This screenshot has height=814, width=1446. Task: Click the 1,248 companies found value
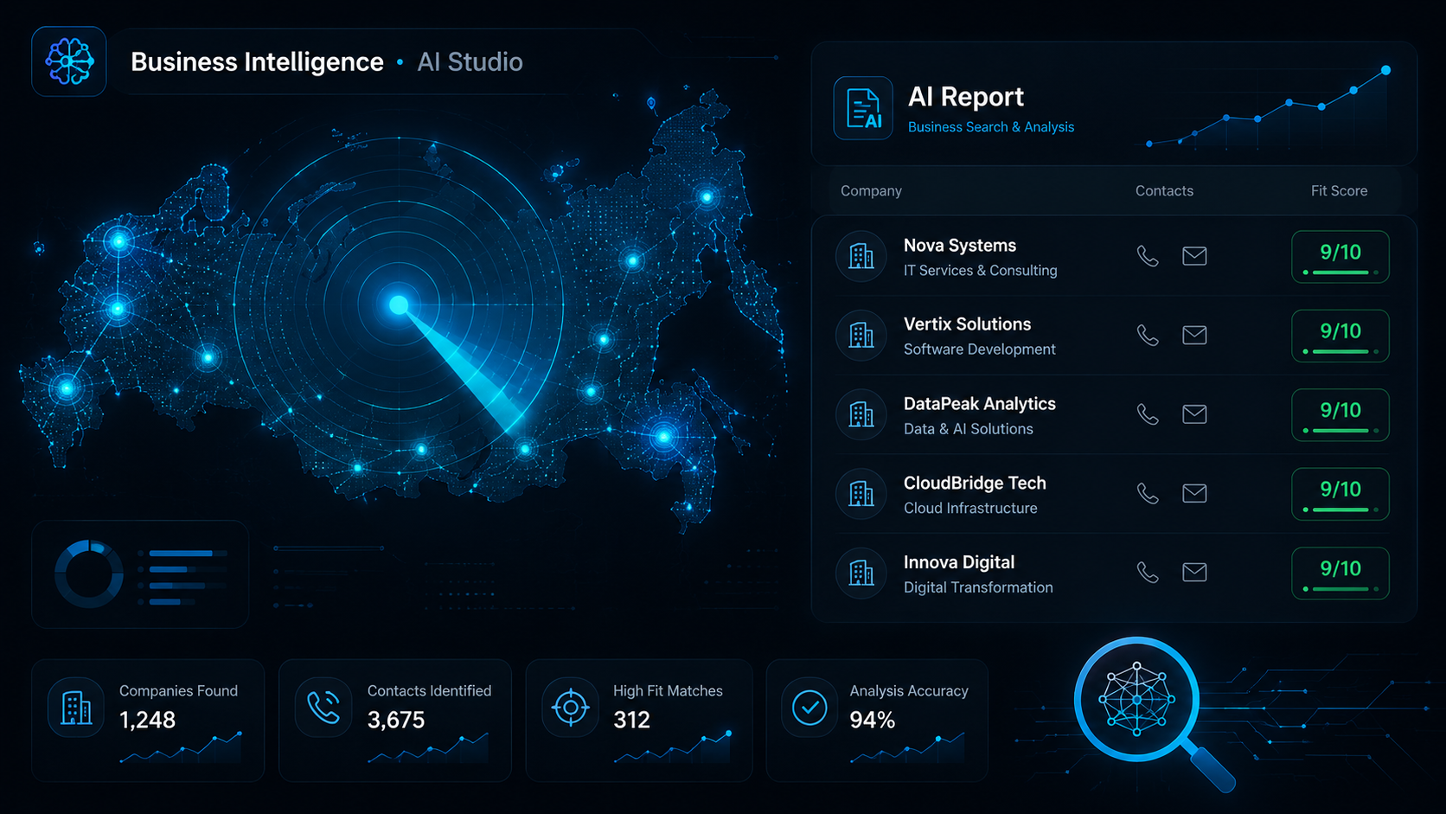point(147,721)
